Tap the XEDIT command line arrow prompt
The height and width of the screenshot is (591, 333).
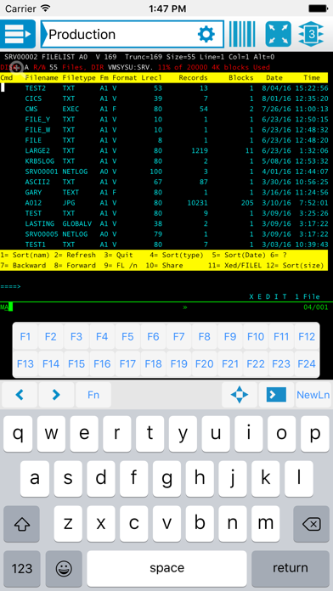[x=10, y=286]
